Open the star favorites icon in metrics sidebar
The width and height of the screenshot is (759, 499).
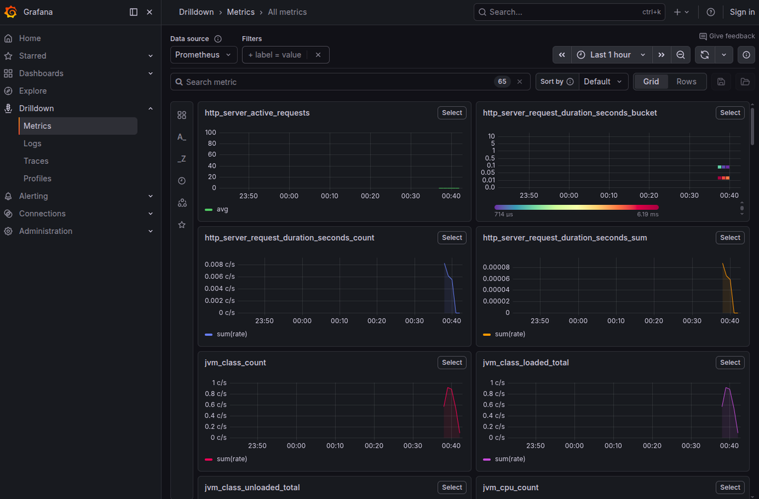[182, 225]
